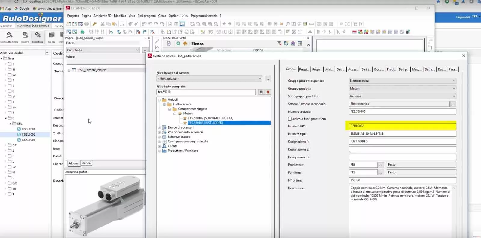The image size is (481, 238).
Task: Click the ellipsis button beside Produttore field
Action: [x=381, y=165]
